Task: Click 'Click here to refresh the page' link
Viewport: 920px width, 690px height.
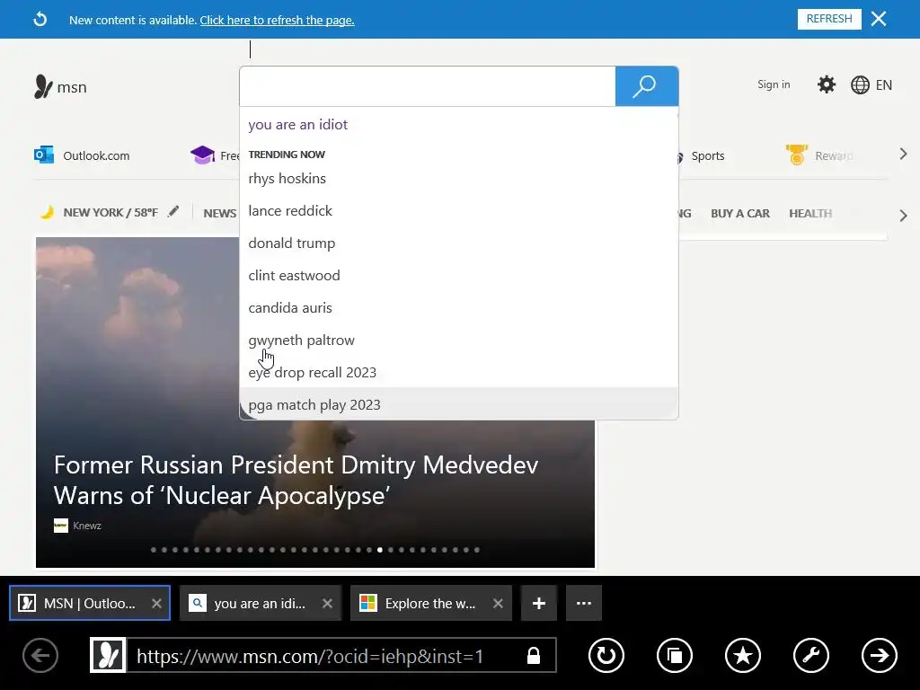Action: pyautogui.click(x=277, y=20)
